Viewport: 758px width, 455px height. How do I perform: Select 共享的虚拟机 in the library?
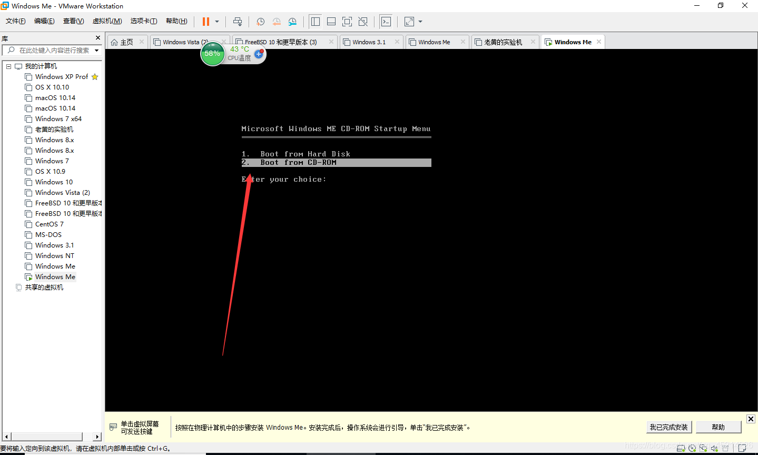(x=44, y=288)
